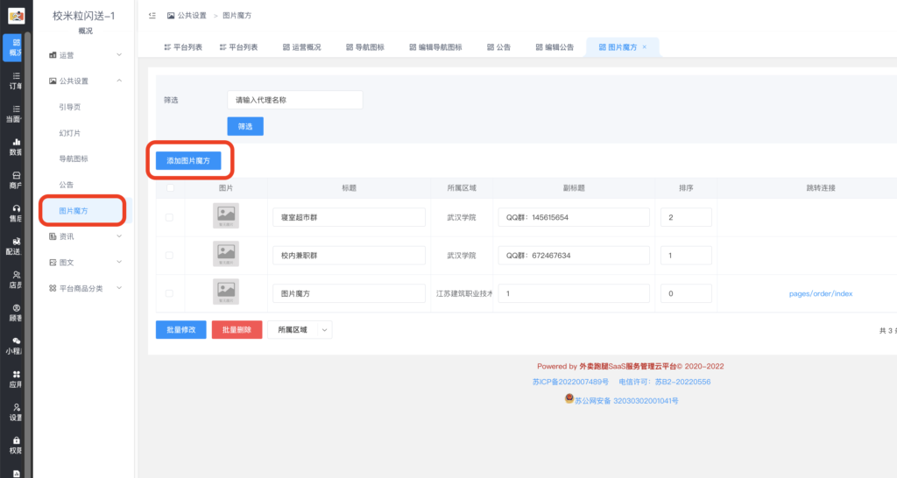Focus the 请输入代理名称 filter input
Viewport: 897px width, 478px height.
point(295,100)
